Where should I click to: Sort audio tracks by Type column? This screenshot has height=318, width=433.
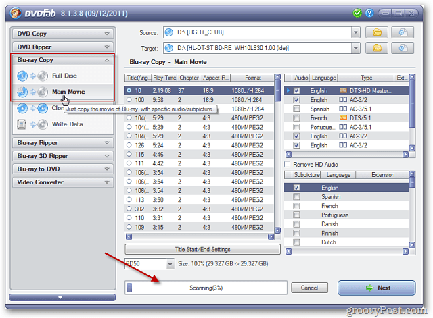[366, 78]
